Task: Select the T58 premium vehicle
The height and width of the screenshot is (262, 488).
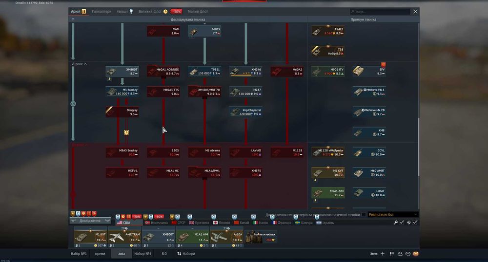Action: pos(328,52)
